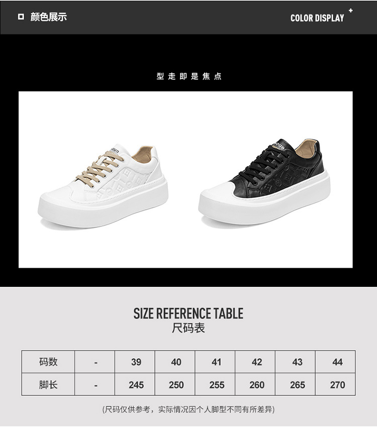Click the 245 foot length cell
This screenshot has width=377, height=429.
pos(135,384)
